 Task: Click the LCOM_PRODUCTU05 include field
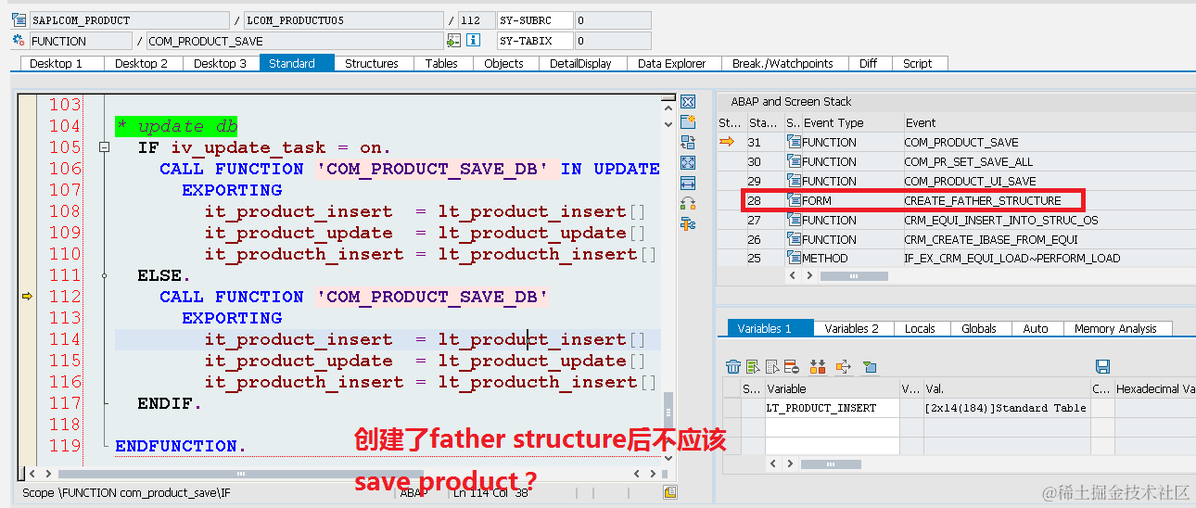344,20
